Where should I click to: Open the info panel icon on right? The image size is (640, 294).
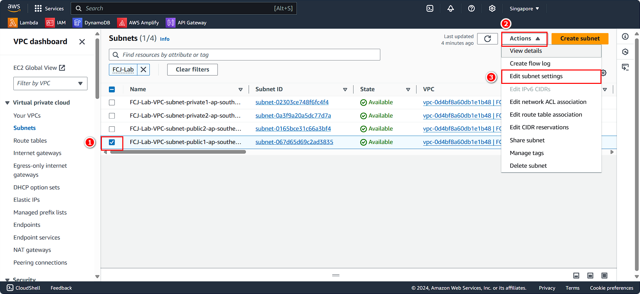click(x=625, y=36)
